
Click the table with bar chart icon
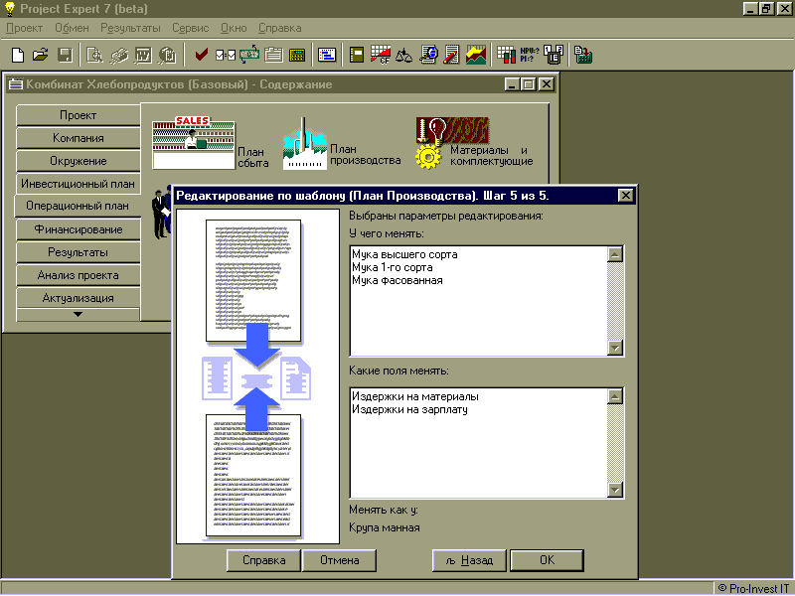(506, 55)
